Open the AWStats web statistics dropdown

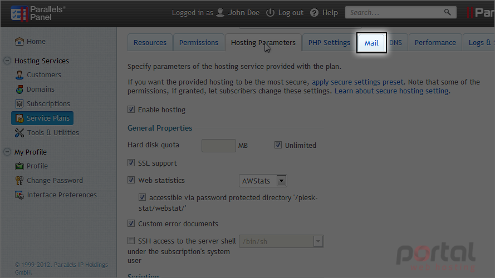coord(263,181)
